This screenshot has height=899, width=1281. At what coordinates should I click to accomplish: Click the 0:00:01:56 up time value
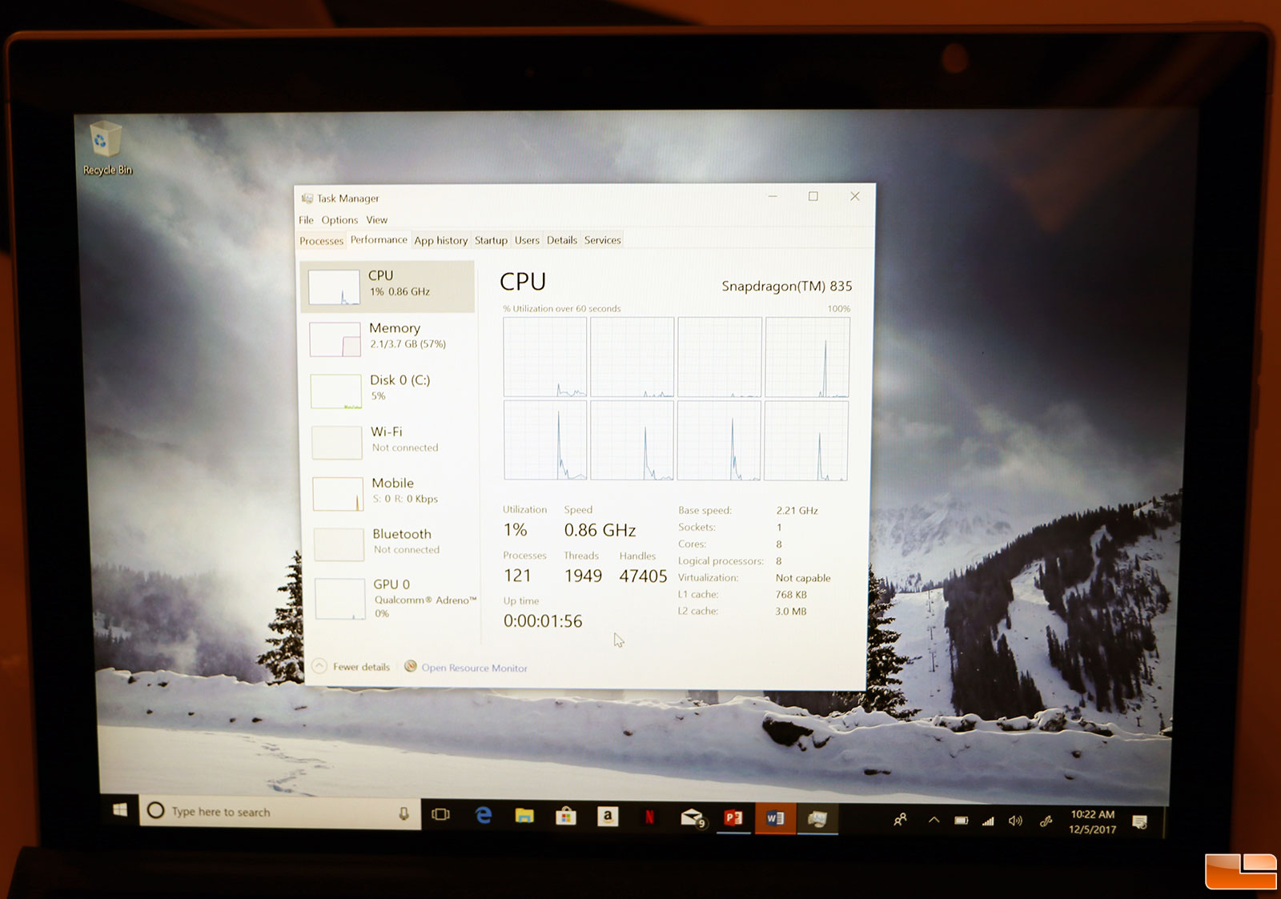[x=543, y=621]
